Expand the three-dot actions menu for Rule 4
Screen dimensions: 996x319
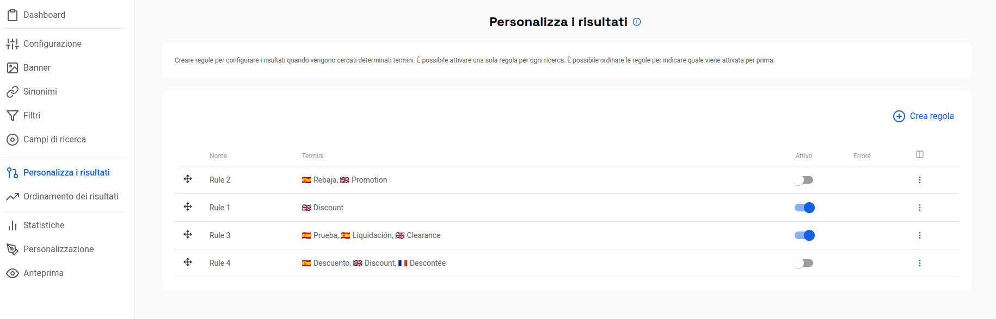coord(920,263)
